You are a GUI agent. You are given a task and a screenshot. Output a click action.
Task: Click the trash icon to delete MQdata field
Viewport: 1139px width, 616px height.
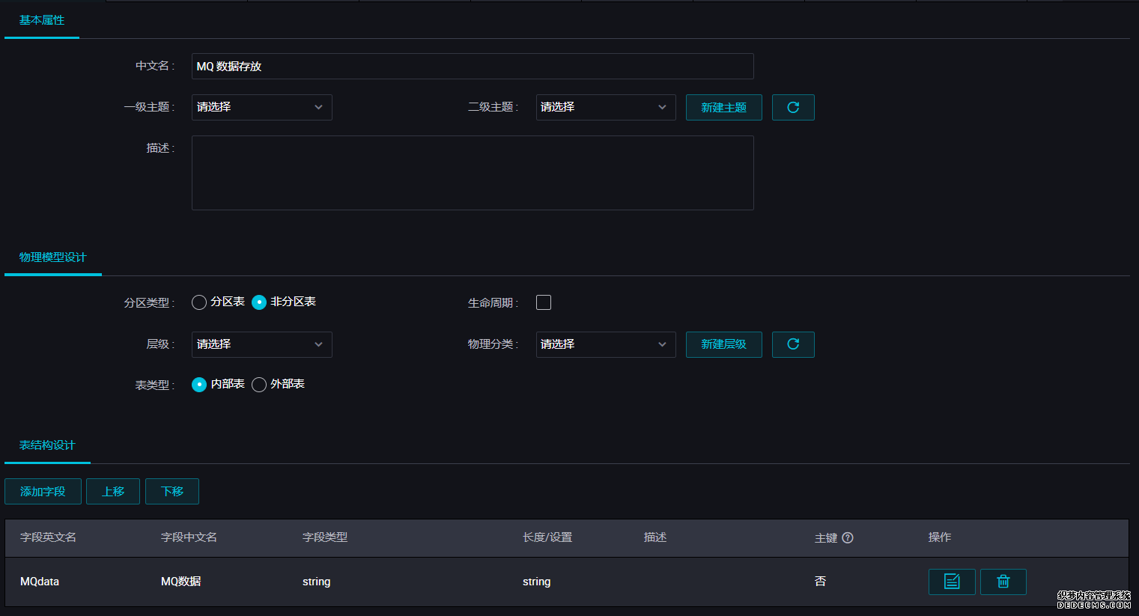[x=1003, y=582]
